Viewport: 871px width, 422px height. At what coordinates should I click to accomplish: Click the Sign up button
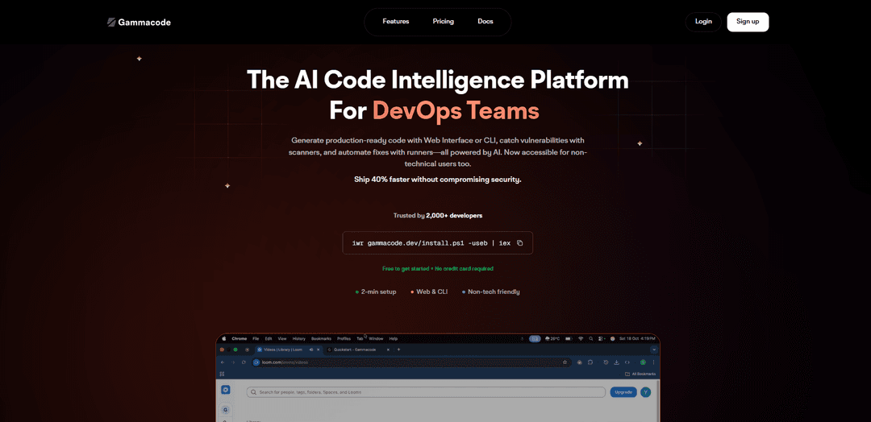(x=747, y=22)
